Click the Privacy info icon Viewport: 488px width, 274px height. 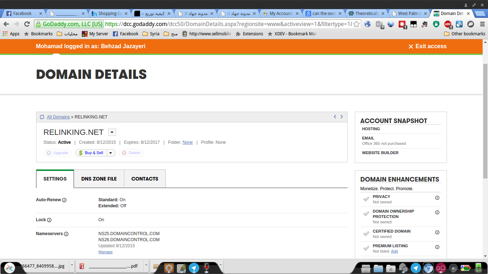(437, 198)
